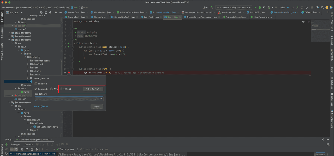Click Select Opened File locate icon
Image resolution: width=334 pixels, height=156 pixels.
pyautogui.click(x=41, y=12)
